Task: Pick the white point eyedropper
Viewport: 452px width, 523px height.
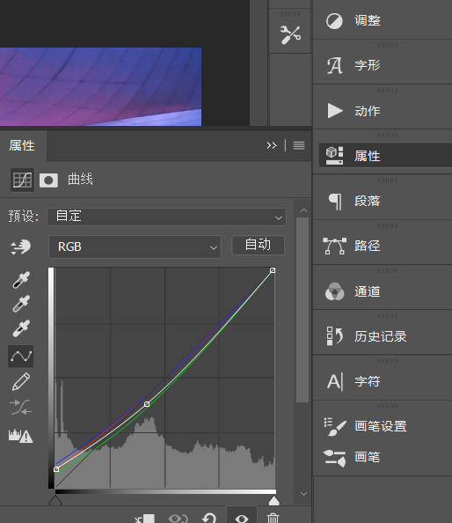Action: click(21, 328)
